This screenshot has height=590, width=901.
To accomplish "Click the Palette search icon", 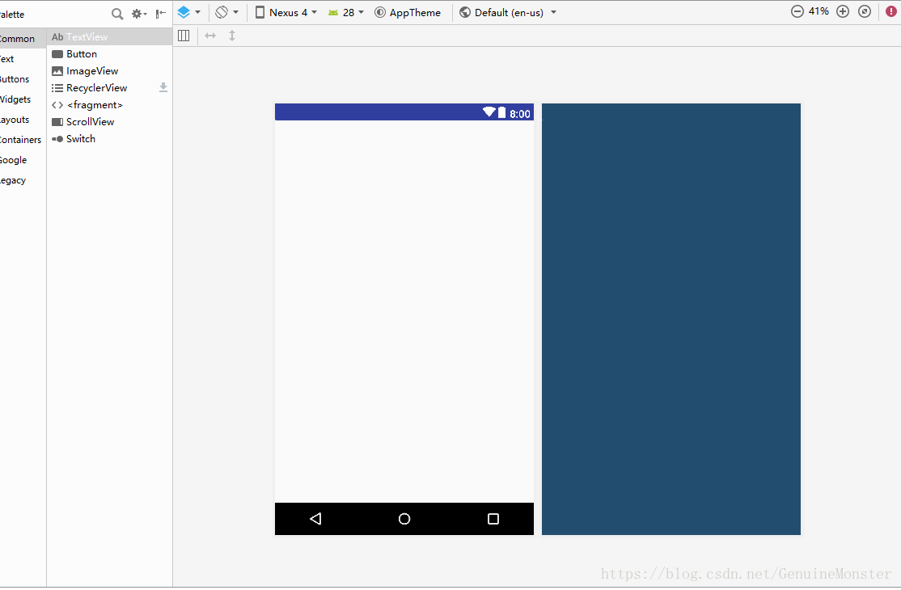I will (x=117, y=14).
